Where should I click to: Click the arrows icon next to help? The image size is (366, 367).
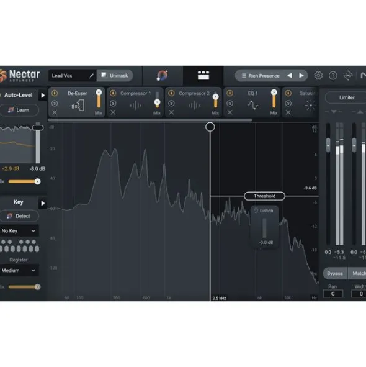click(x=348, y=75)
